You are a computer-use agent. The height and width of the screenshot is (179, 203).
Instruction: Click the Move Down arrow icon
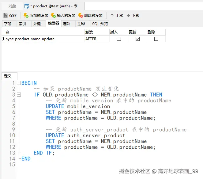[128, 16]
